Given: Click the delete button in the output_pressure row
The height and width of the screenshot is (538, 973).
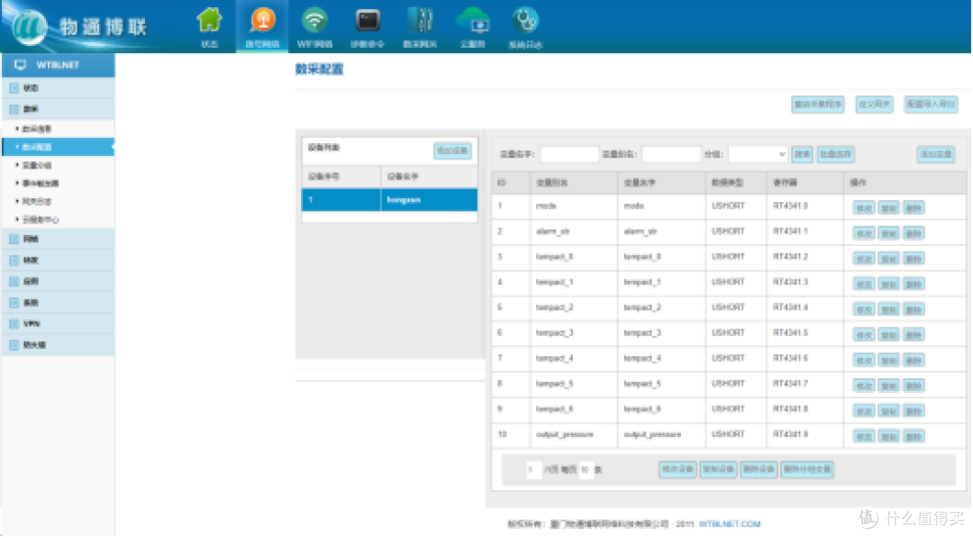Looking at the screenshot, I should [x=914, y=437].
